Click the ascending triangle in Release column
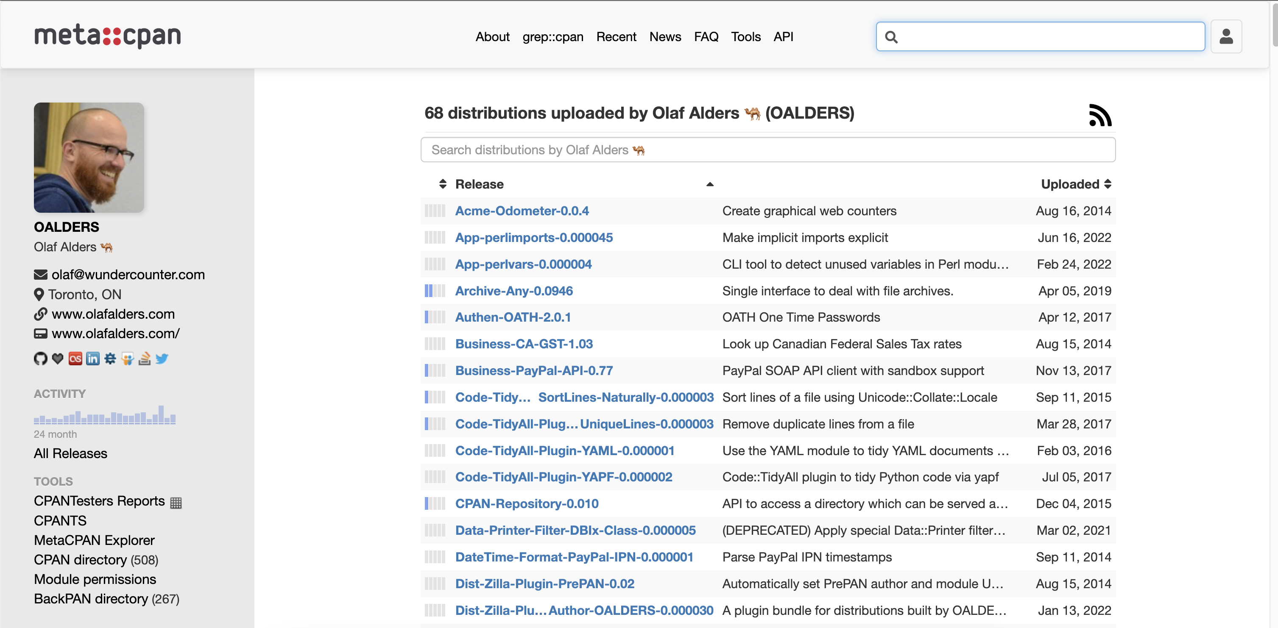The width and height of the screenshot is (1278, 628). click(x=709, y=184)
